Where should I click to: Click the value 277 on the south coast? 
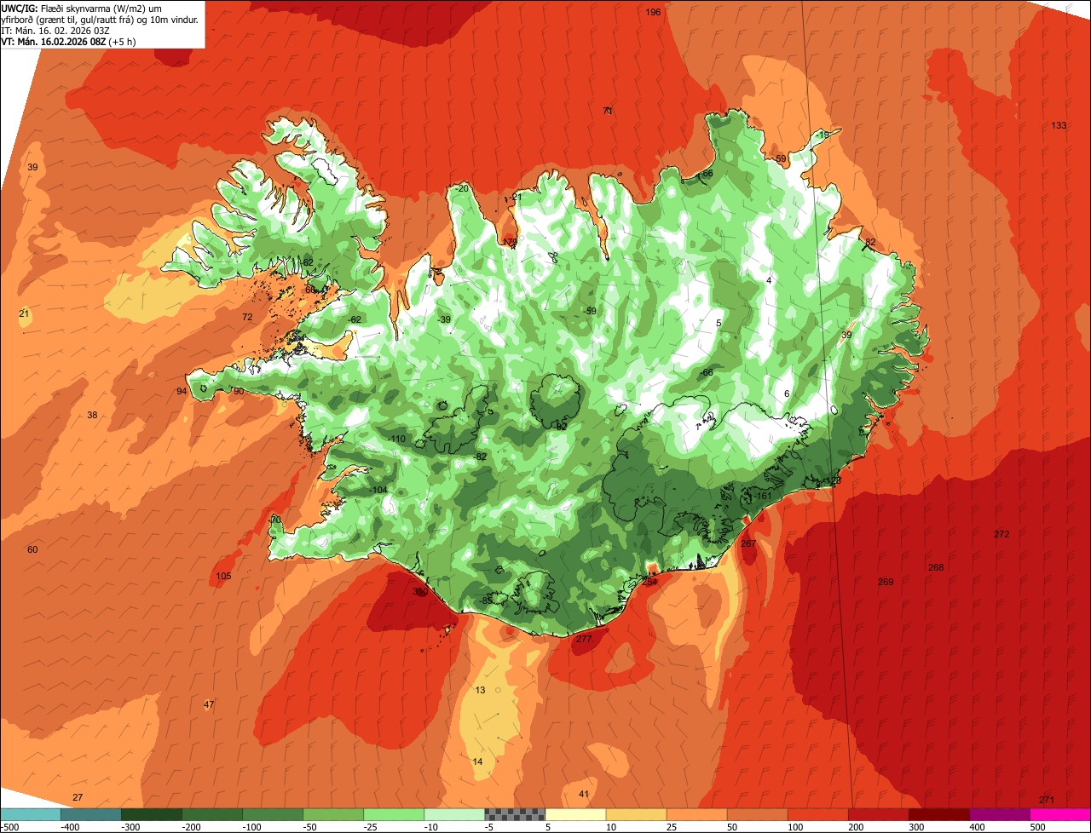pos(584,639)
